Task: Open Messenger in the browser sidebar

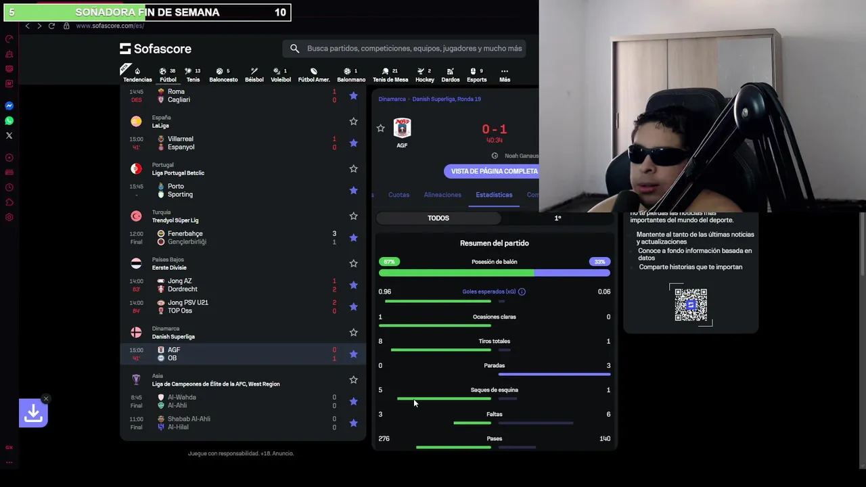Action: 9,106
